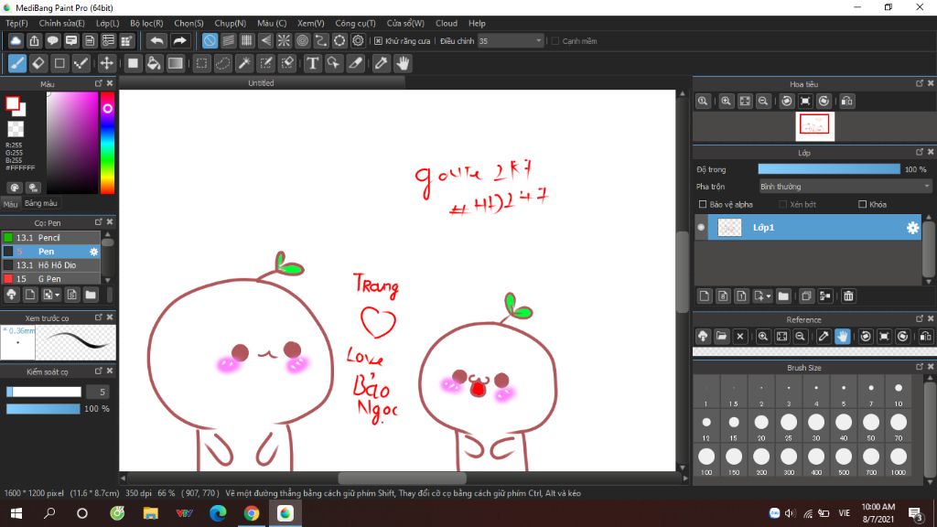Select the Eyedropper tool

click(382, 63)
